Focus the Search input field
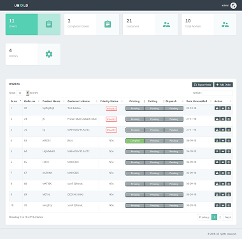Image resolution: width=242 pixels, height=239 pixels. [218, 93]
